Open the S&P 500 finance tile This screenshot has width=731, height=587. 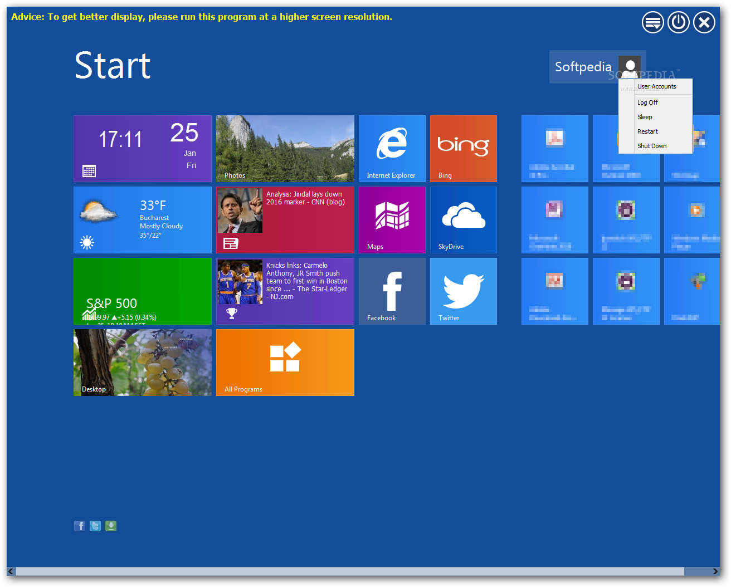tap(143, 291)
